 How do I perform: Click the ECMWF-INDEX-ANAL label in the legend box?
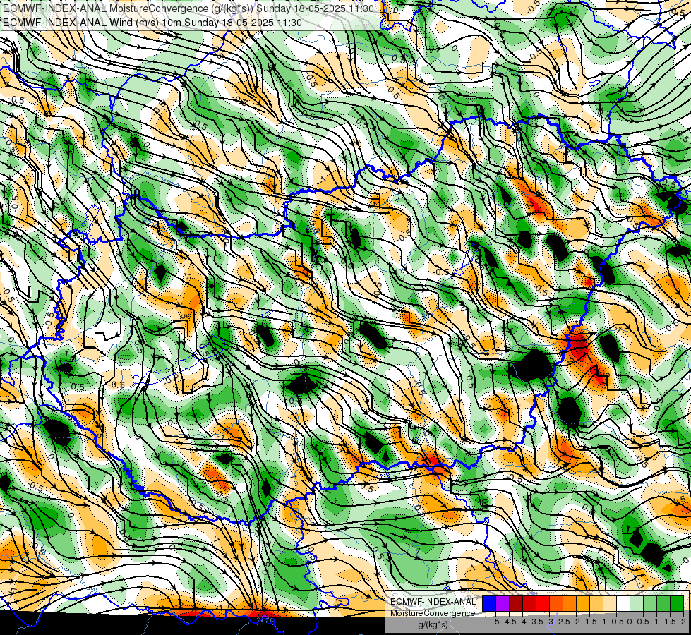(x=433, y=602)
